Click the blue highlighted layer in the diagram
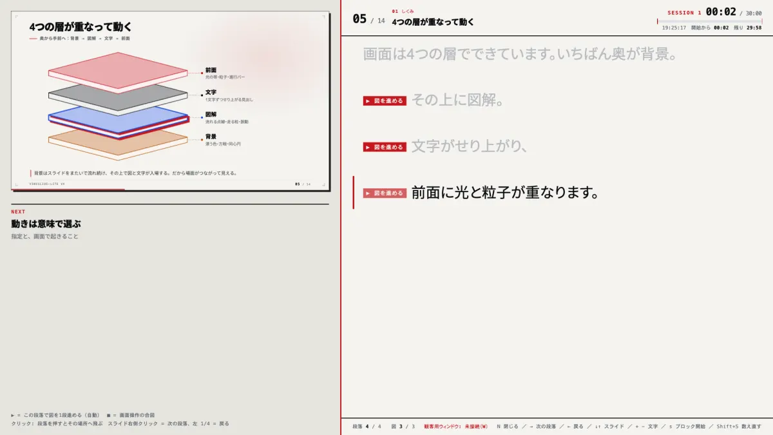 (x=119, y=122)
